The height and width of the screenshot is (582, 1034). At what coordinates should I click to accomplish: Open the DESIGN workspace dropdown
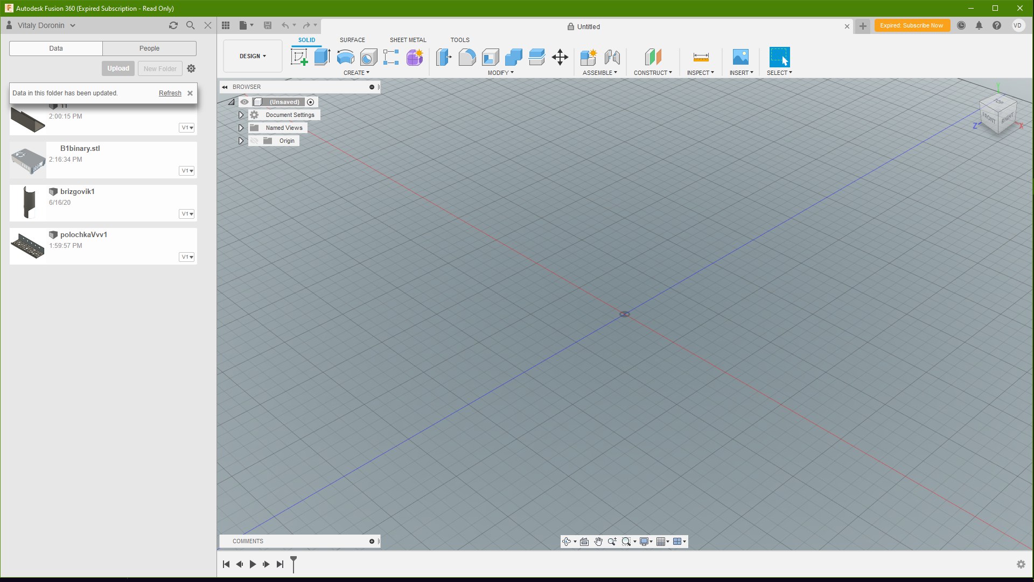coord(253,56)
